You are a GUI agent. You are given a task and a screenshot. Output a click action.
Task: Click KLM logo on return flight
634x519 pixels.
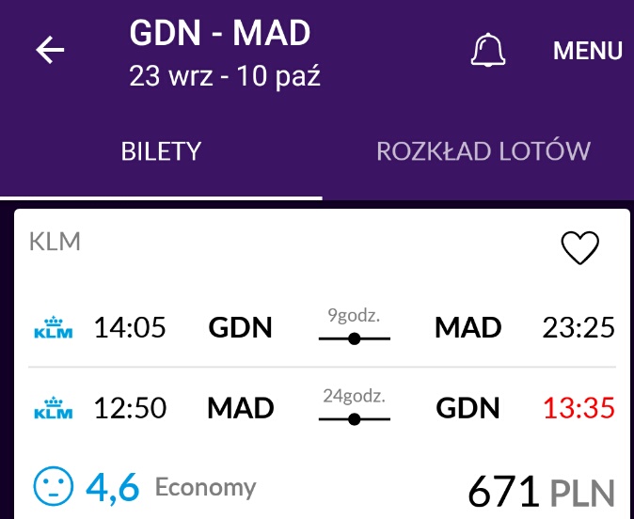(54, 407)
